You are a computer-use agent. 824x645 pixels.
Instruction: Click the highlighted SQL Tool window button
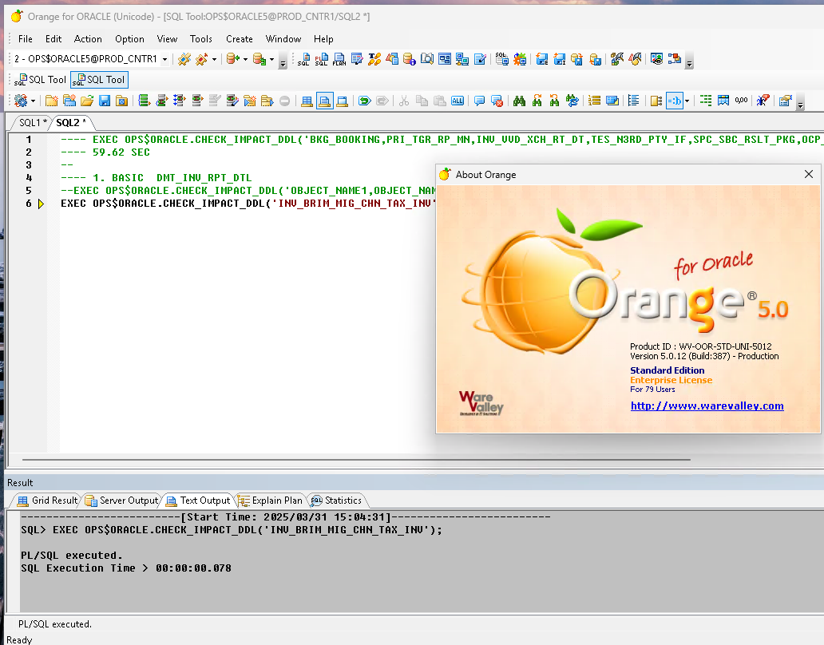point(99,80)
